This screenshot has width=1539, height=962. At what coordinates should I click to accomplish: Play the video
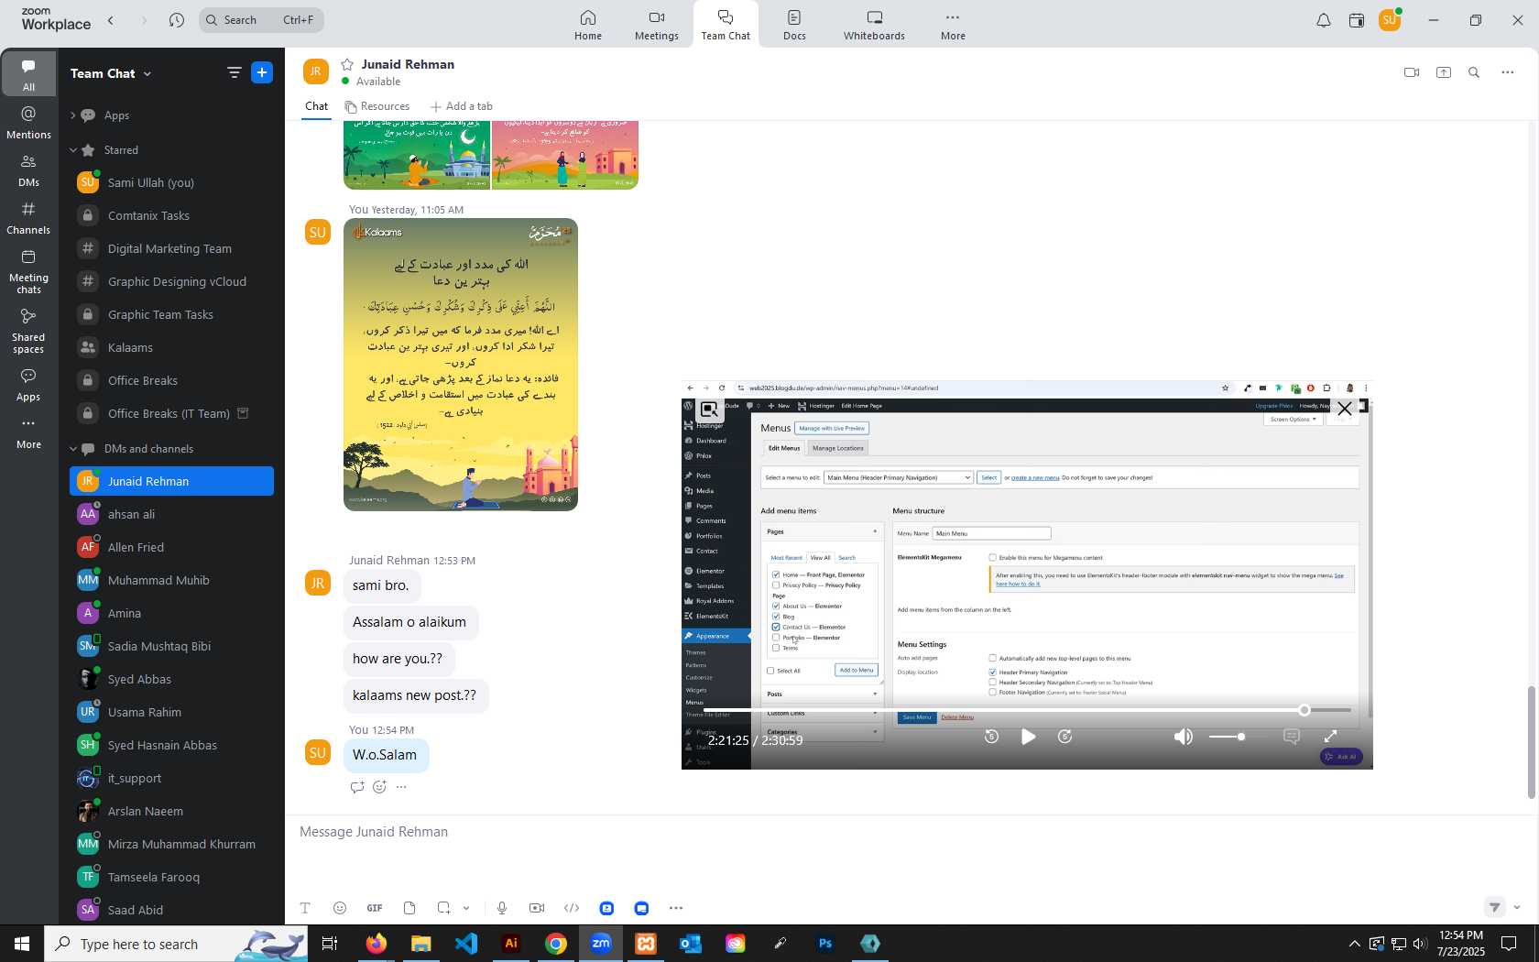1028,737
